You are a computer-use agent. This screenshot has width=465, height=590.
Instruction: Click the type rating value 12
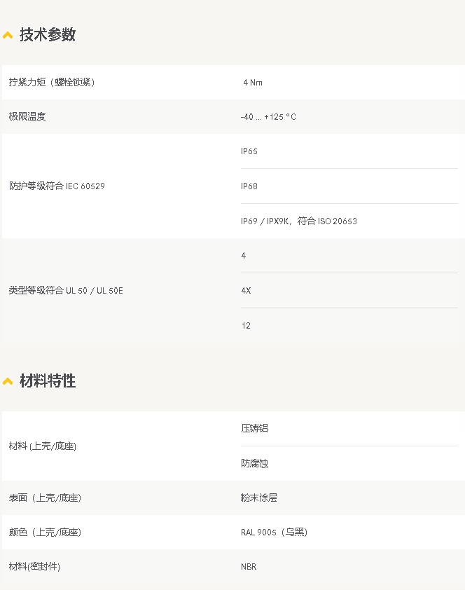pyautogui.click(x=246, y=325)
